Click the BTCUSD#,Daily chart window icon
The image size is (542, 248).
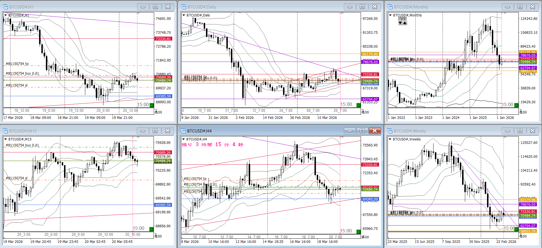184,7
